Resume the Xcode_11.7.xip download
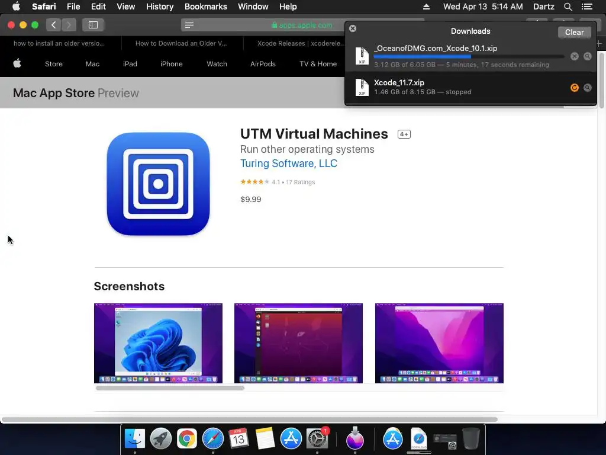The image size is (606, 455). (574, 88)
